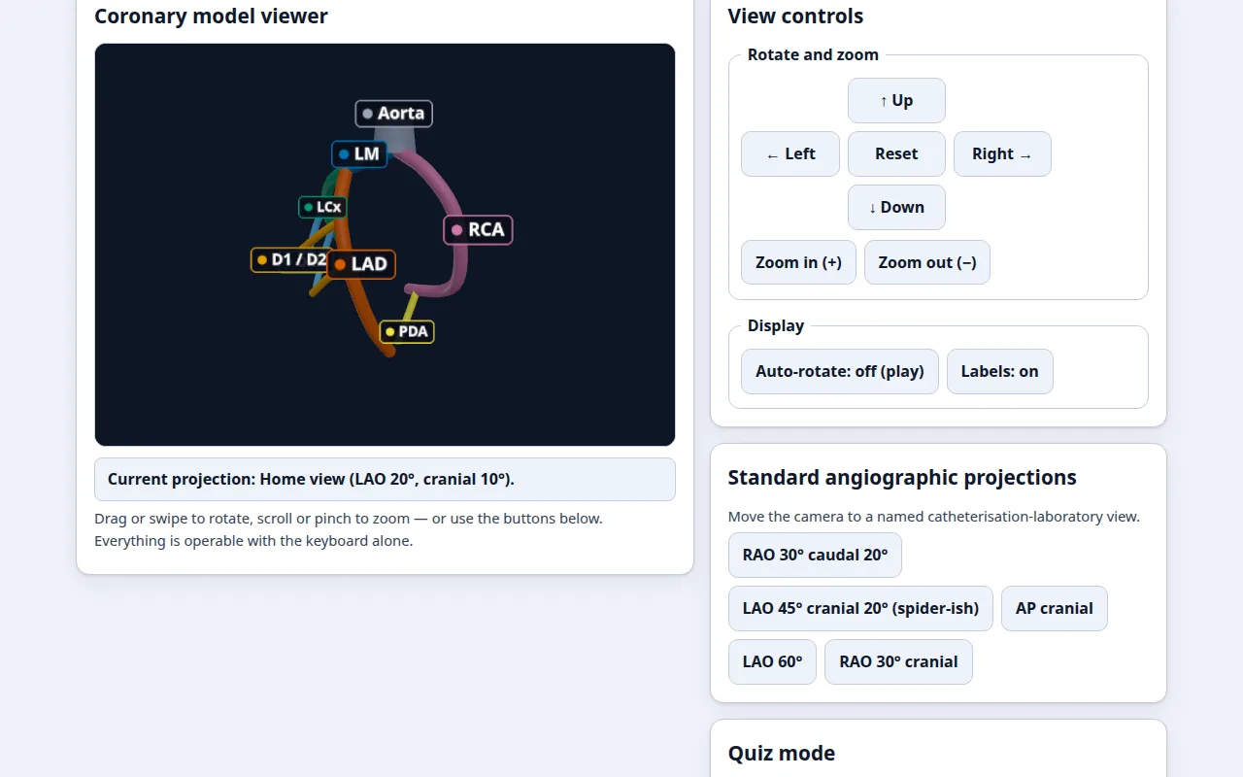The height and width of the screenshot is (777, 1243).
Task: Rotate the model up with Up button
Action: [x=896, y=100]
